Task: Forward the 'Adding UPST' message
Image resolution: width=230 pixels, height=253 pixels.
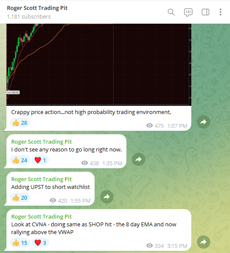Action: (x=107, y=197)
